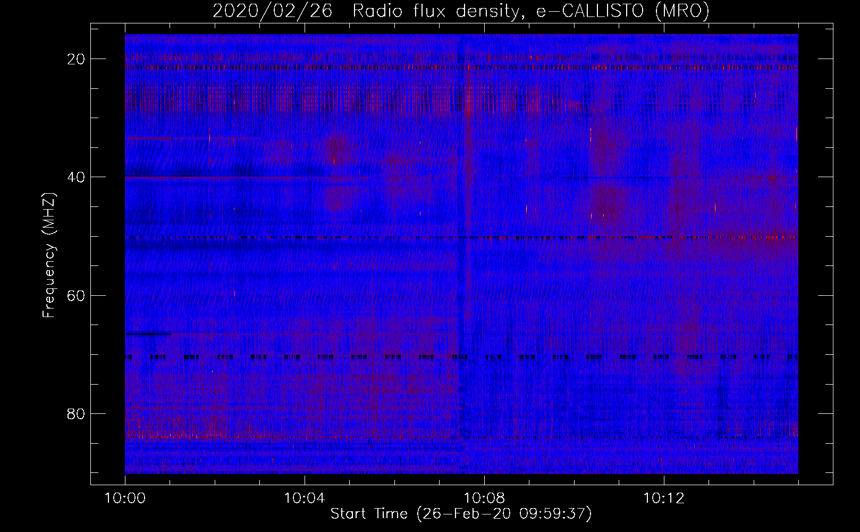860x532 pixels.
Task: Click the '10:00' time tick label
Action: (125, 498)
